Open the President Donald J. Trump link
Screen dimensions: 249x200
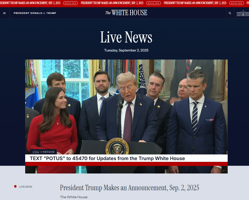pos(35,13)
